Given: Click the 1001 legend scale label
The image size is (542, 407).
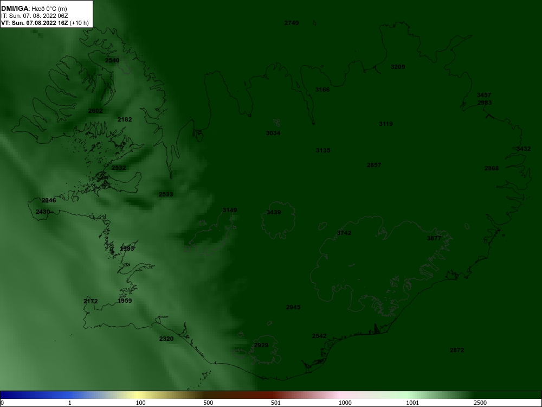Looking at the screenshot, I should 412,403.
